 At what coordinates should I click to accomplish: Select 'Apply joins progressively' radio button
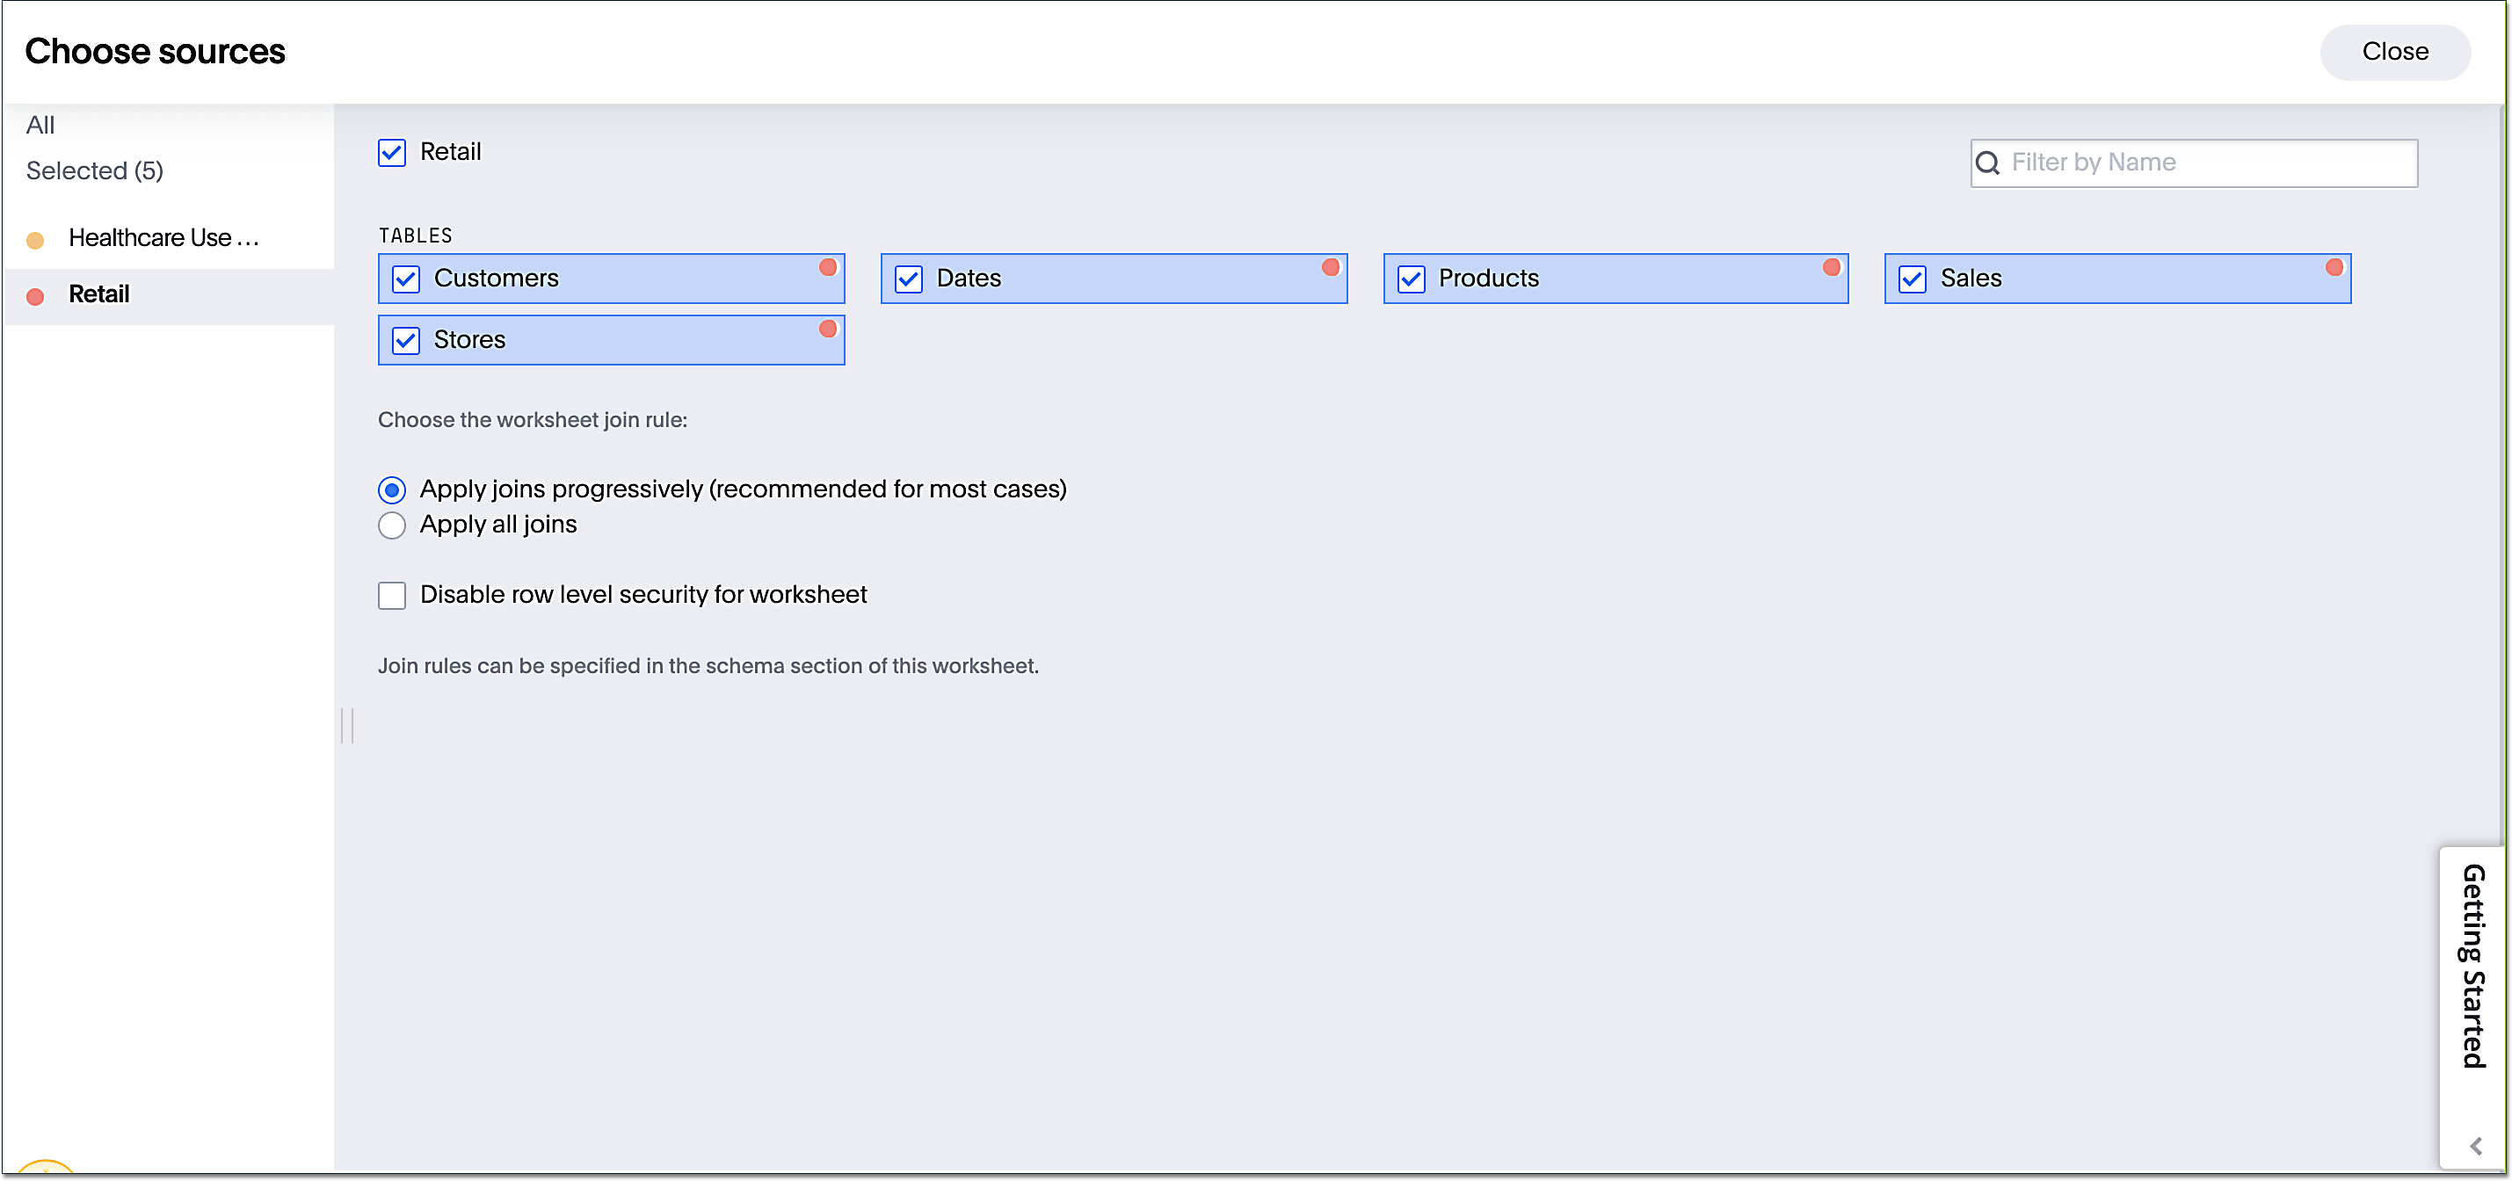tap(393, 489)
